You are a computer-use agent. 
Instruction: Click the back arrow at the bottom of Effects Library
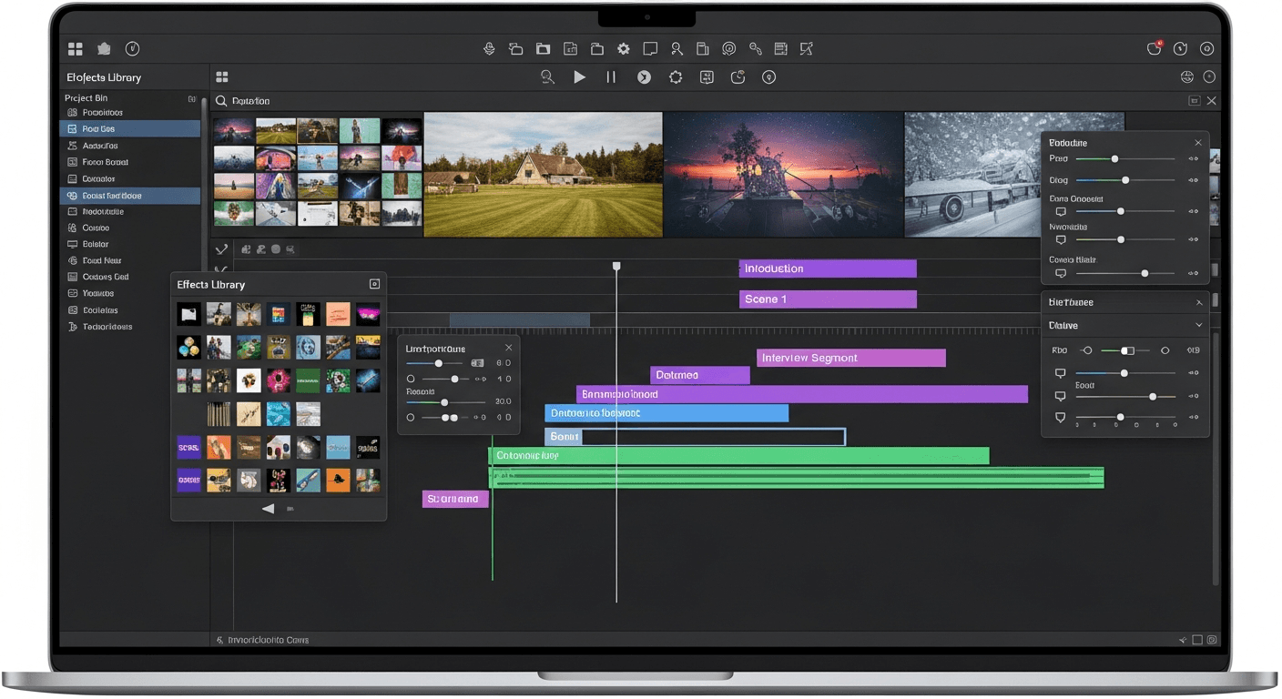[x=268, y=509]
